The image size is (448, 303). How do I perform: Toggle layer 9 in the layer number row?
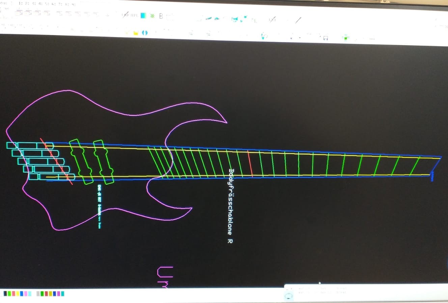coord(73,4)
